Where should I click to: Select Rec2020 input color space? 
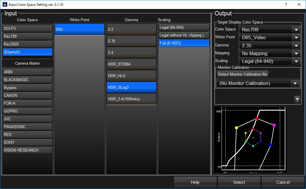[28, 44]
